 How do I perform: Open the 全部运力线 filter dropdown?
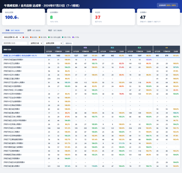tap(35, 43)
